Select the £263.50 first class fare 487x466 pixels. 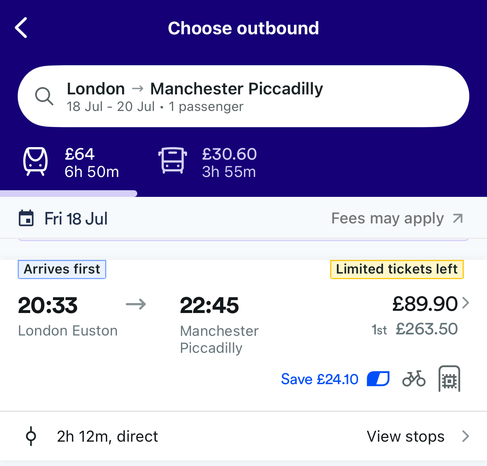pyautogui.click(x=426, y=329)
